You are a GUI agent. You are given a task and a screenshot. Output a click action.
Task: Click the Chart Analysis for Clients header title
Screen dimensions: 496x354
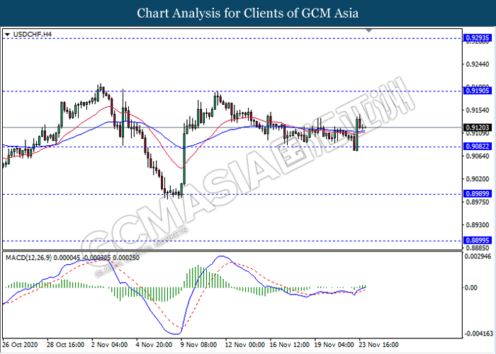coord(248,13)
